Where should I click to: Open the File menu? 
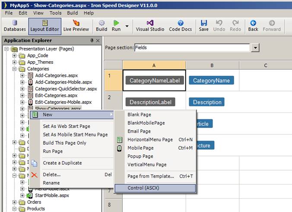pos(9,13)
